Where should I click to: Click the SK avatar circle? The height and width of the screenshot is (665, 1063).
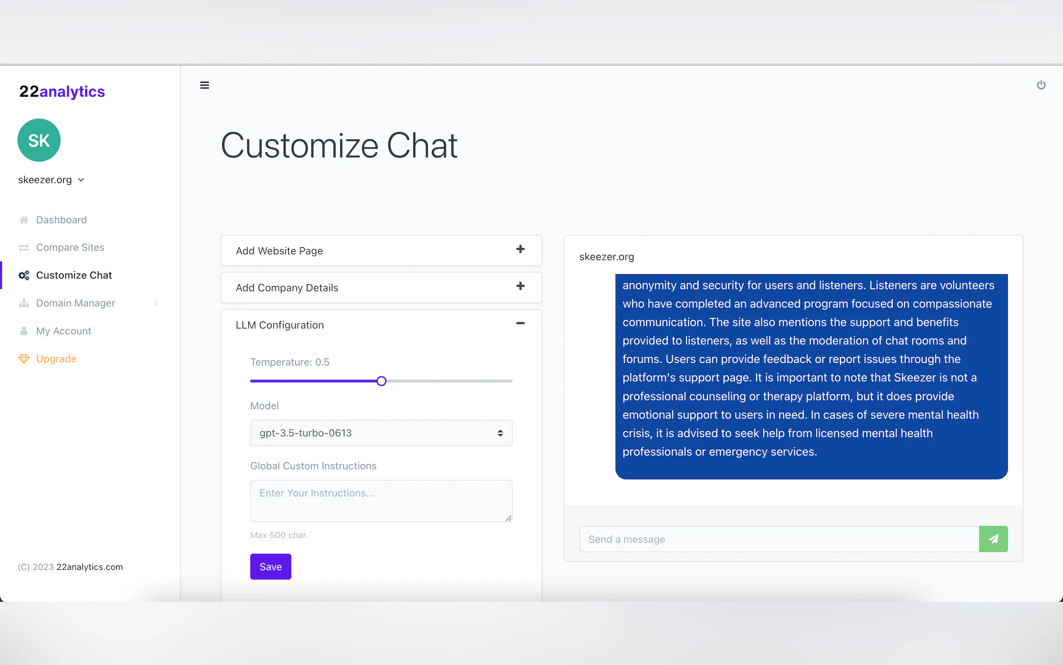tap(39, 140)
